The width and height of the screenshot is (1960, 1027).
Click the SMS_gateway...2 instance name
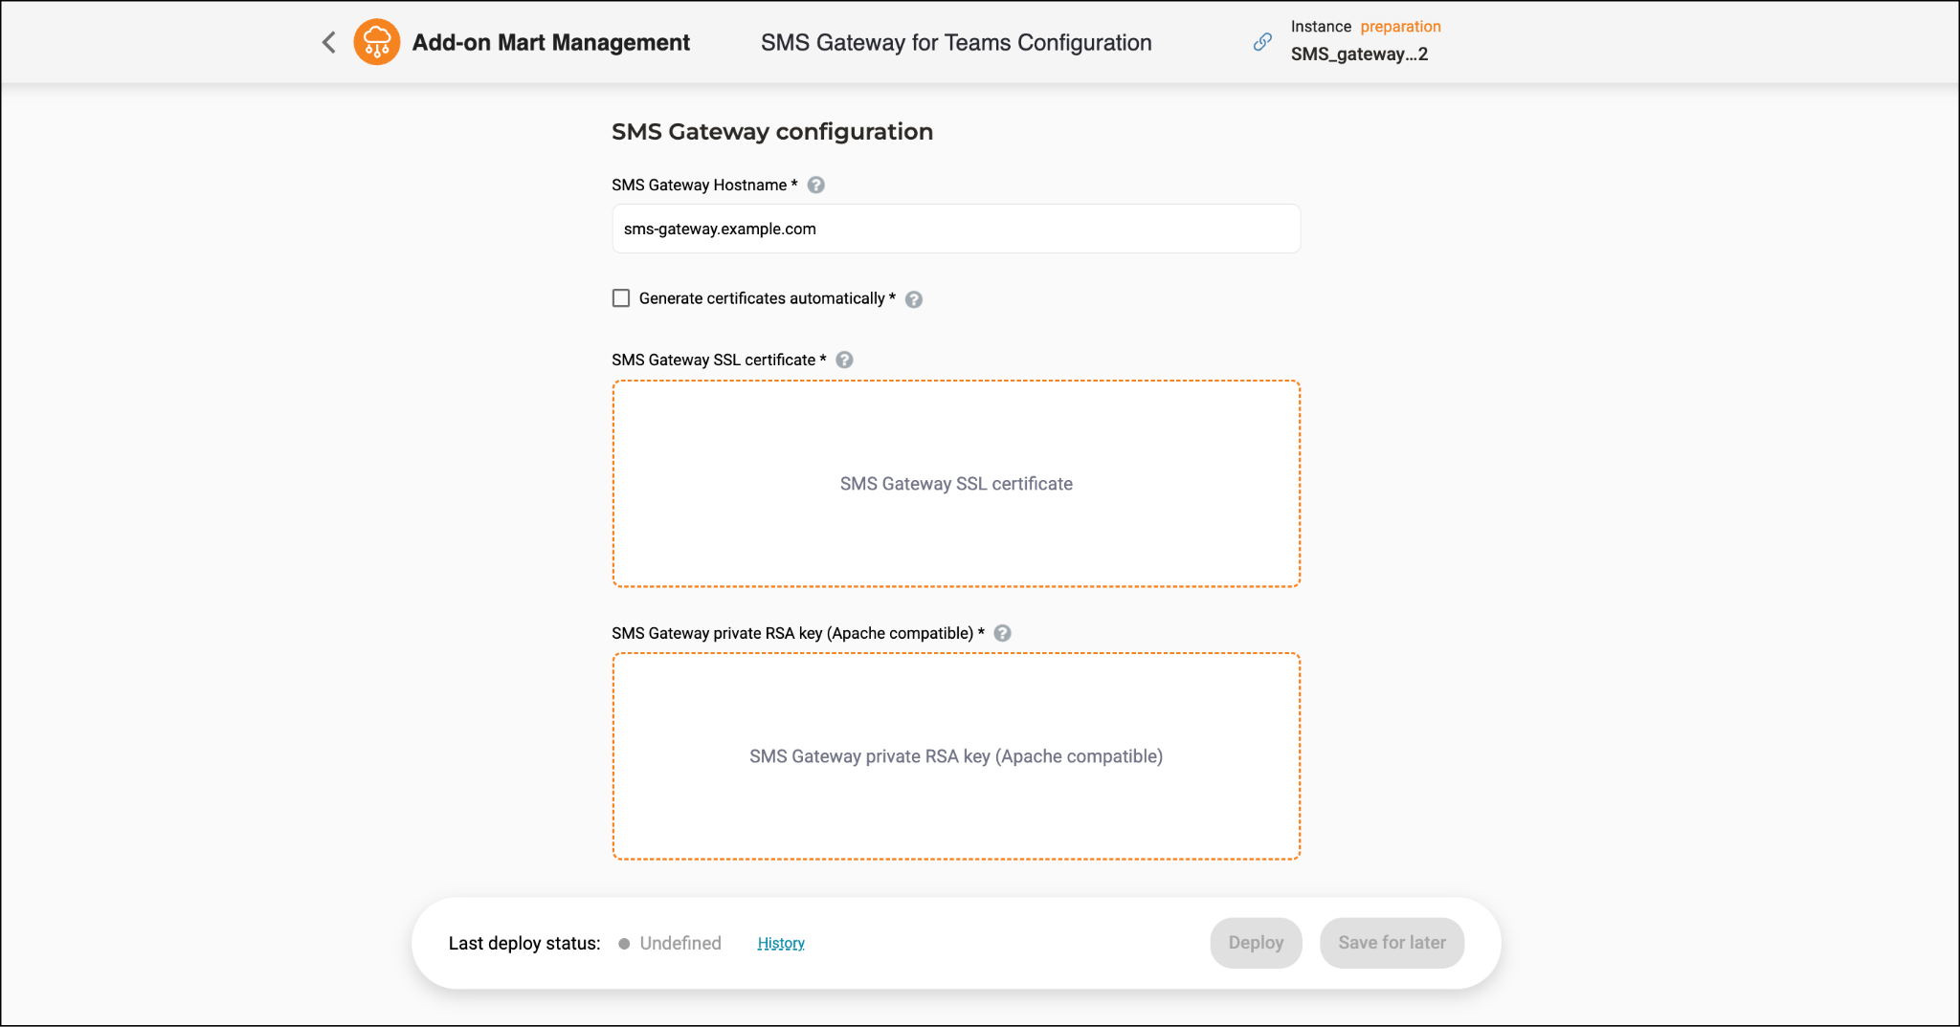[x=1359, y=55]
